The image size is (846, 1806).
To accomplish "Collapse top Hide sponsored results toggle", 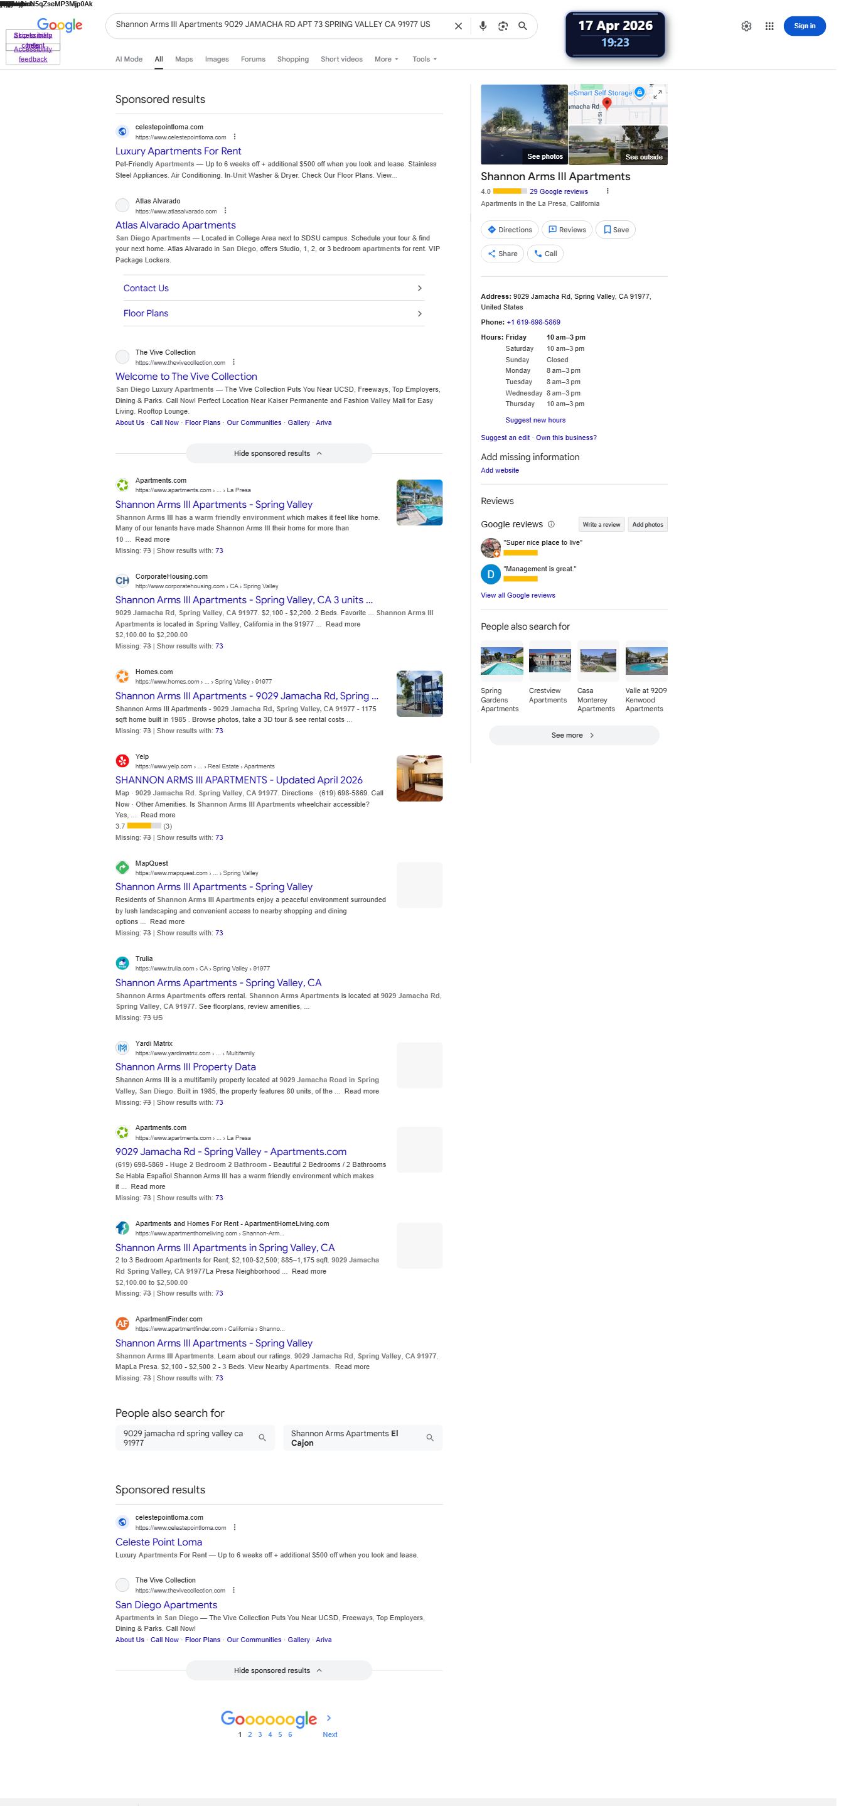I will point(278,454).
